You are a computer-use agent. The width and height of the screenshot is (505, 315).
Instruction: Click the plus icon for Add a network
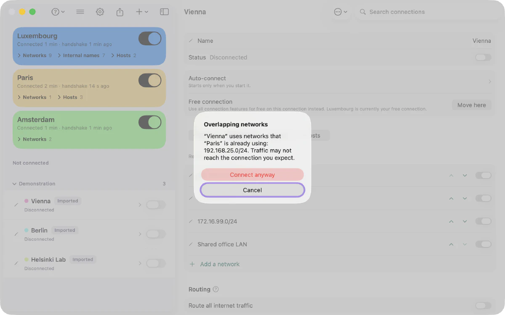(x=192, y=264)
